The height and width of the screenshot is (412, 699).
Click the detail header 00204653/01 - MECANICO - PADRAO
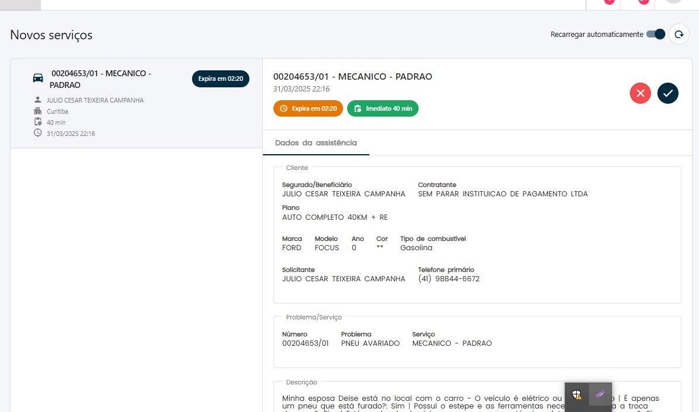352,76
